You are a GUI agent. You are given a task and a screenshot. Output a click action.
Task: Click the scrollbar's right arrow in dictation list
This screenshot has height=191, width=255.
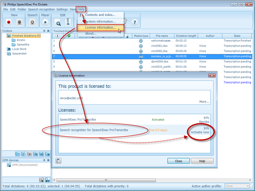point(250,180)
